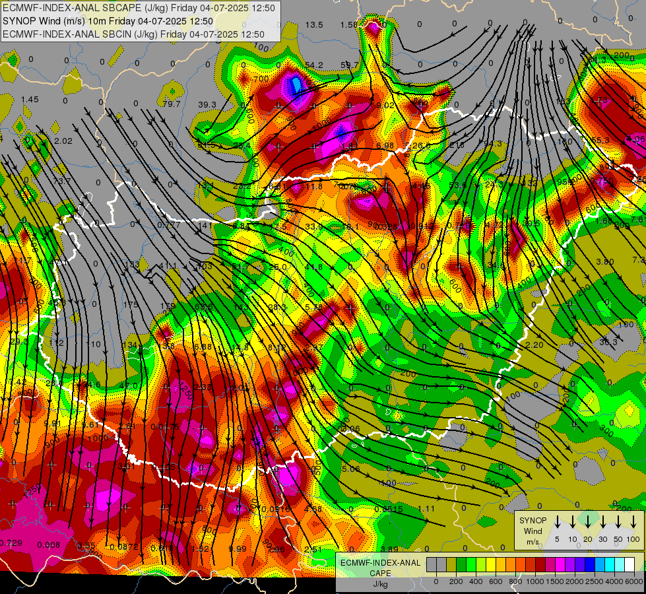This screenshot has width=646, height=594.
Task: Select the olive swatch in the CAPE legend
Action: (451, 564)
